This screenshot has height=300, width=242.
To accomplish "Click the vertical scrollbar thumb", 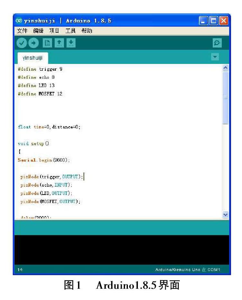I will coord(226,98).
